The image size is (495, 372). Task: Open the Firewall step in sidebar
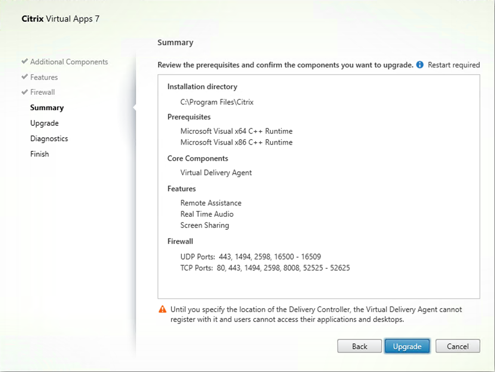(x=42, y=92)
